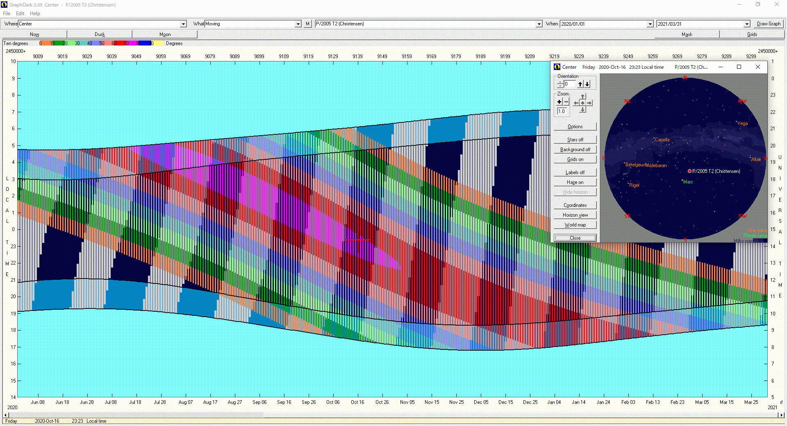Pan the sky map upward

[583, 97]
